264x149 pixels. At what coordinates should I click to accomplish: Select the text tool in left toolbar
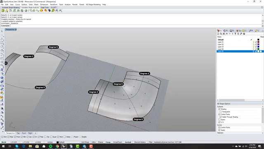[x=2, y=124]
